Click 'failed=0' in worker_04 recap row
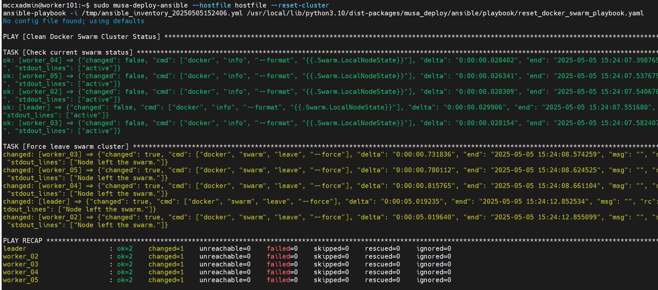 pos(282,272)
